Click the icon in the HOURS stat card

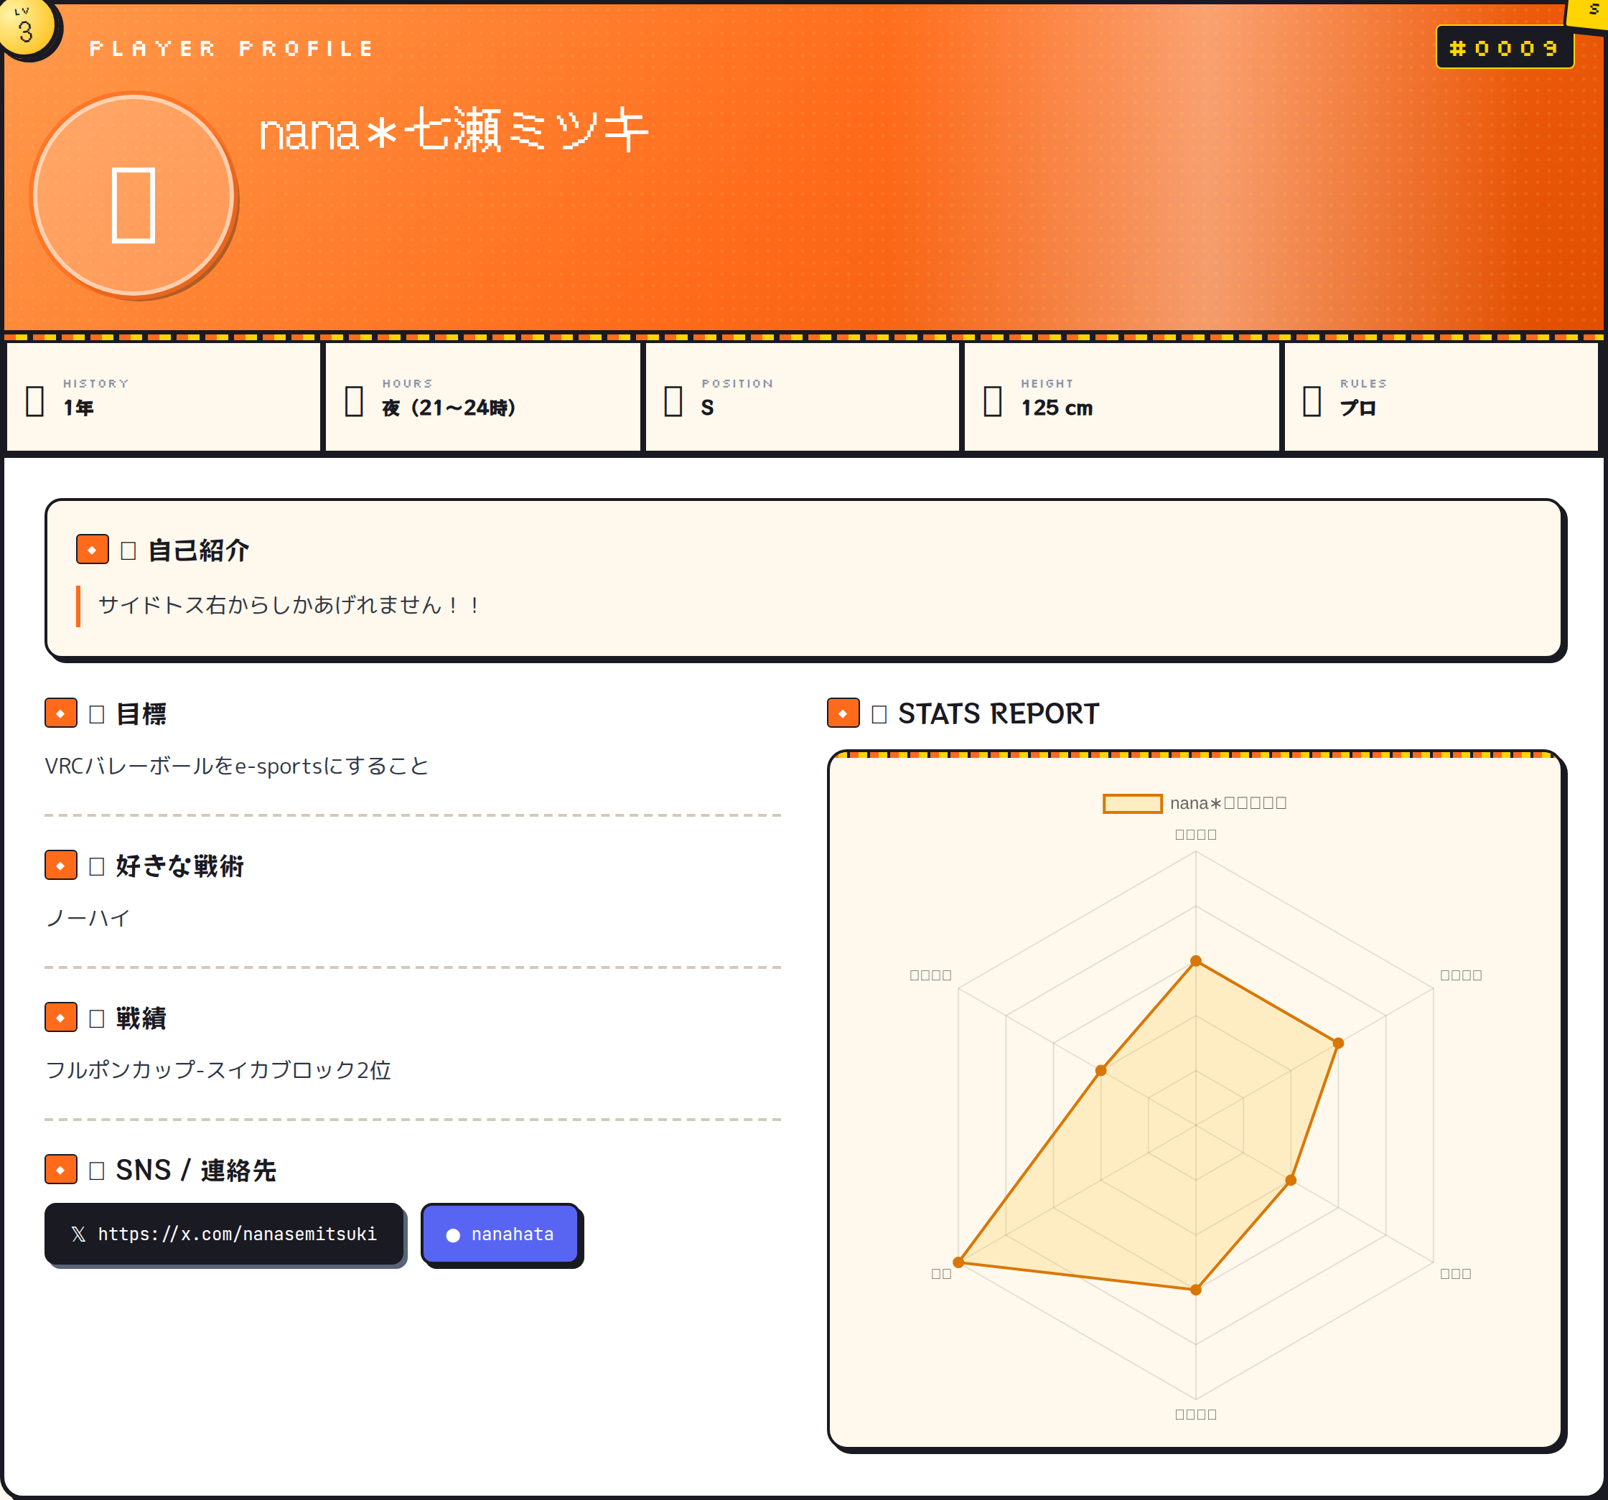click(x=353, y=400)
